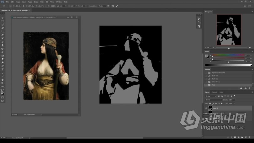The image size is (254, 143).
Task: Toggle maintain aspect ratio link
Action: pos(46,6)
